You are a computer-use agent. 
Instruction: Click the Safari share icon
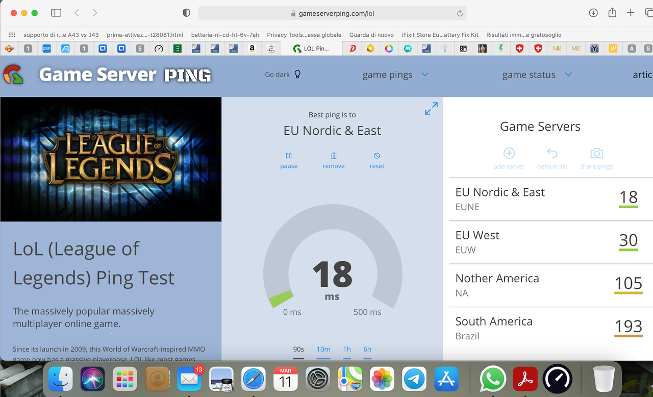(x=612, y=12)
